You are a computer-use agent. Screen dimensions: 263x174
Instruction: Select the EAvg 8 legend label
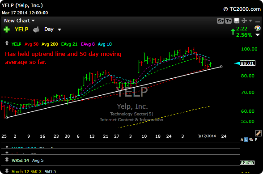point(88,44)
